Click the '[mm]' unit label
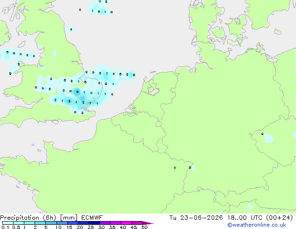Screen dimensions: 296x229 tap(69, 218)
